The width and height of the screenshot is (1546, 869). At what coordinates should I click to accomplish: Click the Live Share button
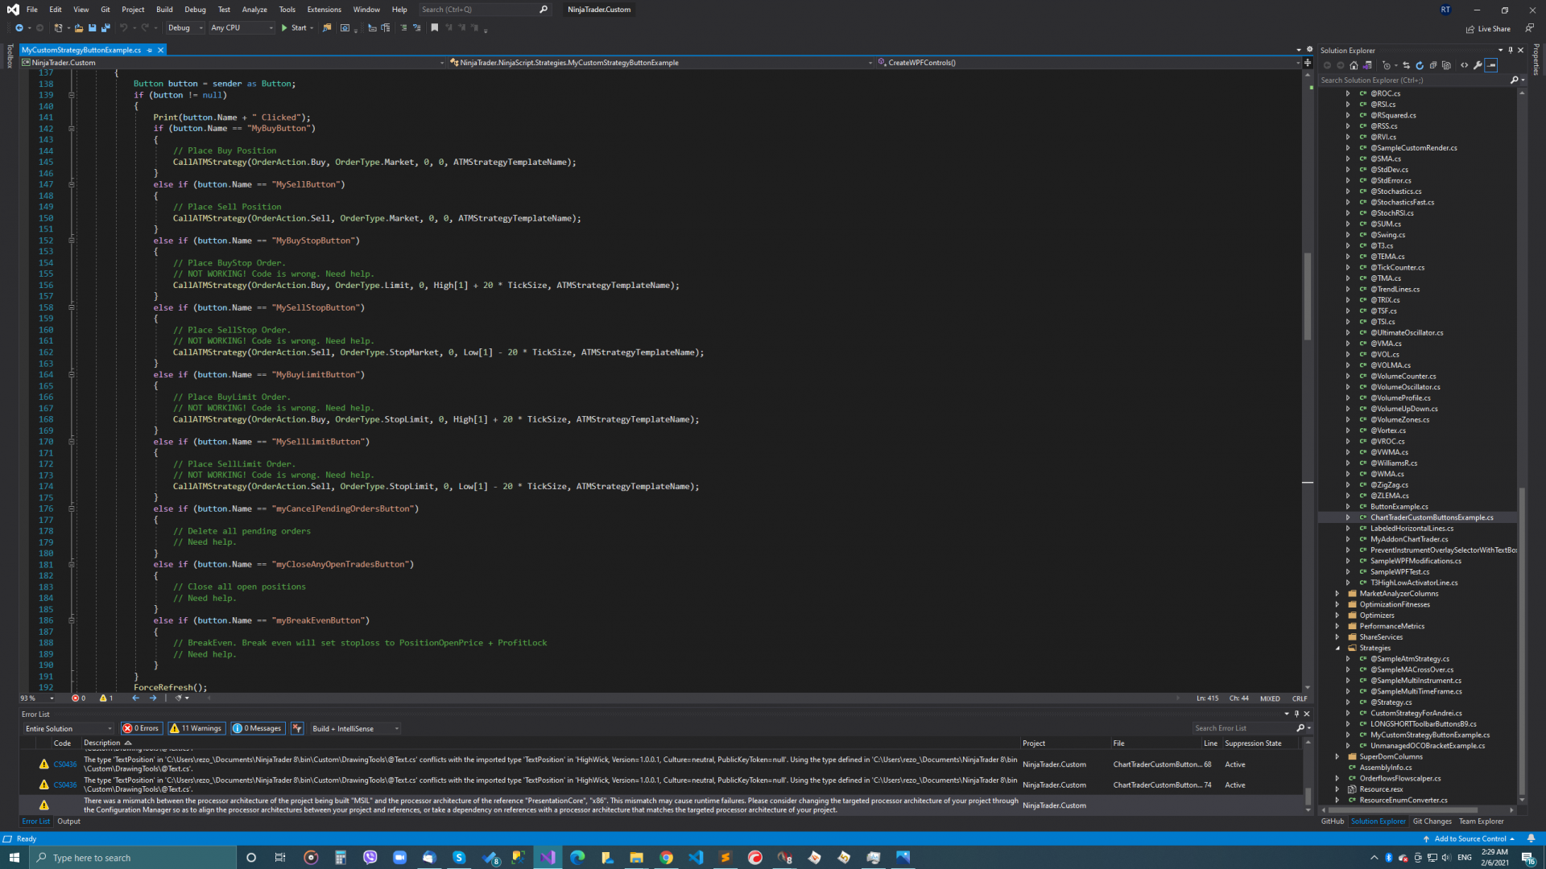tap(1488, 29)
